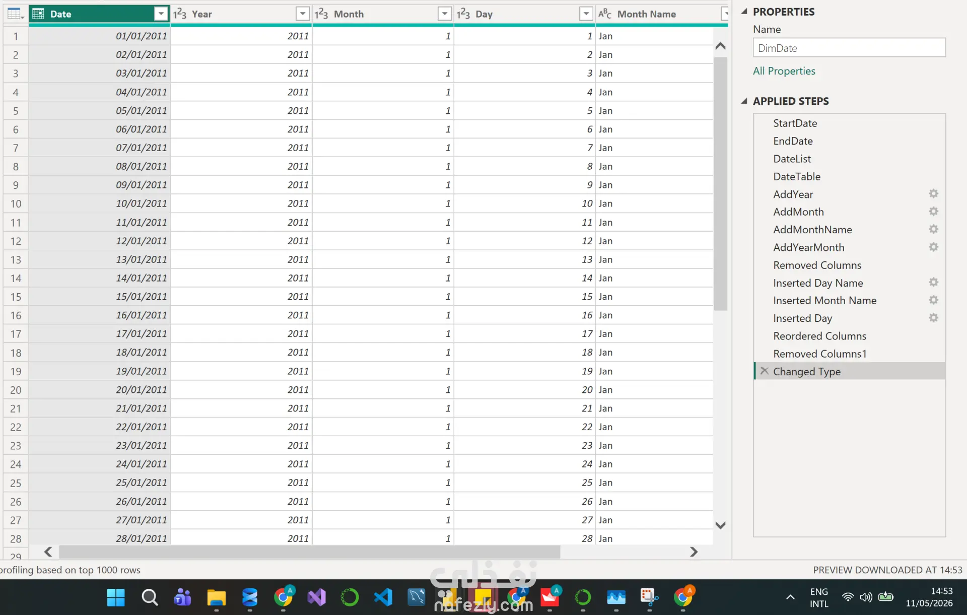Screen dimensions: 967x615
Task: Open the Windows Start menu
Action: [116, 597]
